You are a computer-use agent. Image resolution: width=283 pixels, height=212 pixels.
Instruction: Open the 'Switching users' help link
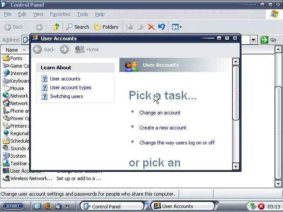click(66, 96)
